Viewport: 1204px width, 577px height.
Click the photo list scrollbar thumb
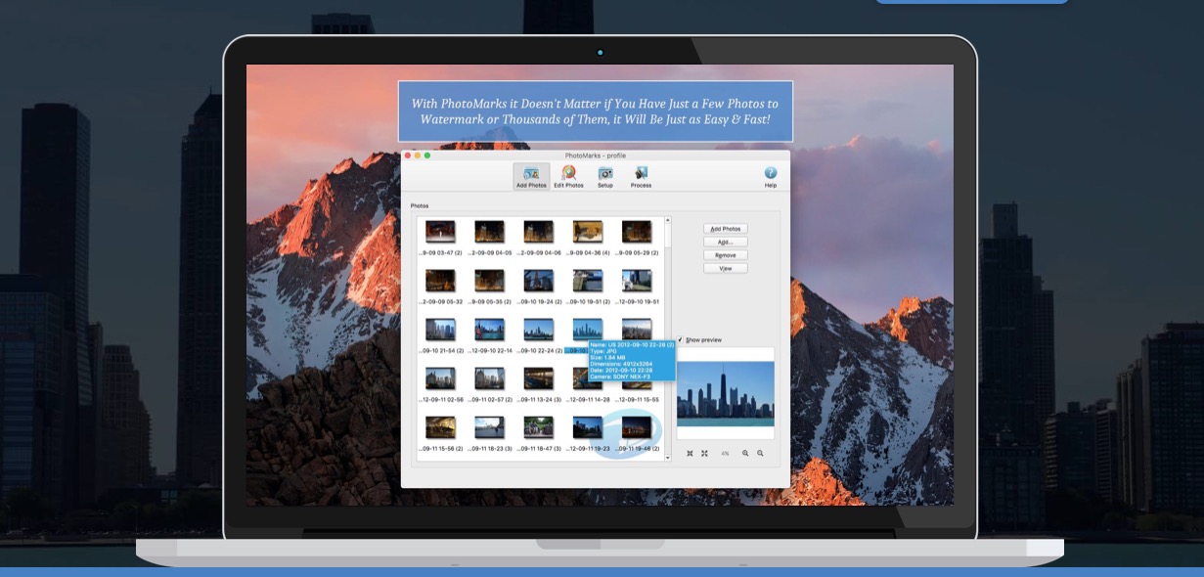(x=668, y=236)
